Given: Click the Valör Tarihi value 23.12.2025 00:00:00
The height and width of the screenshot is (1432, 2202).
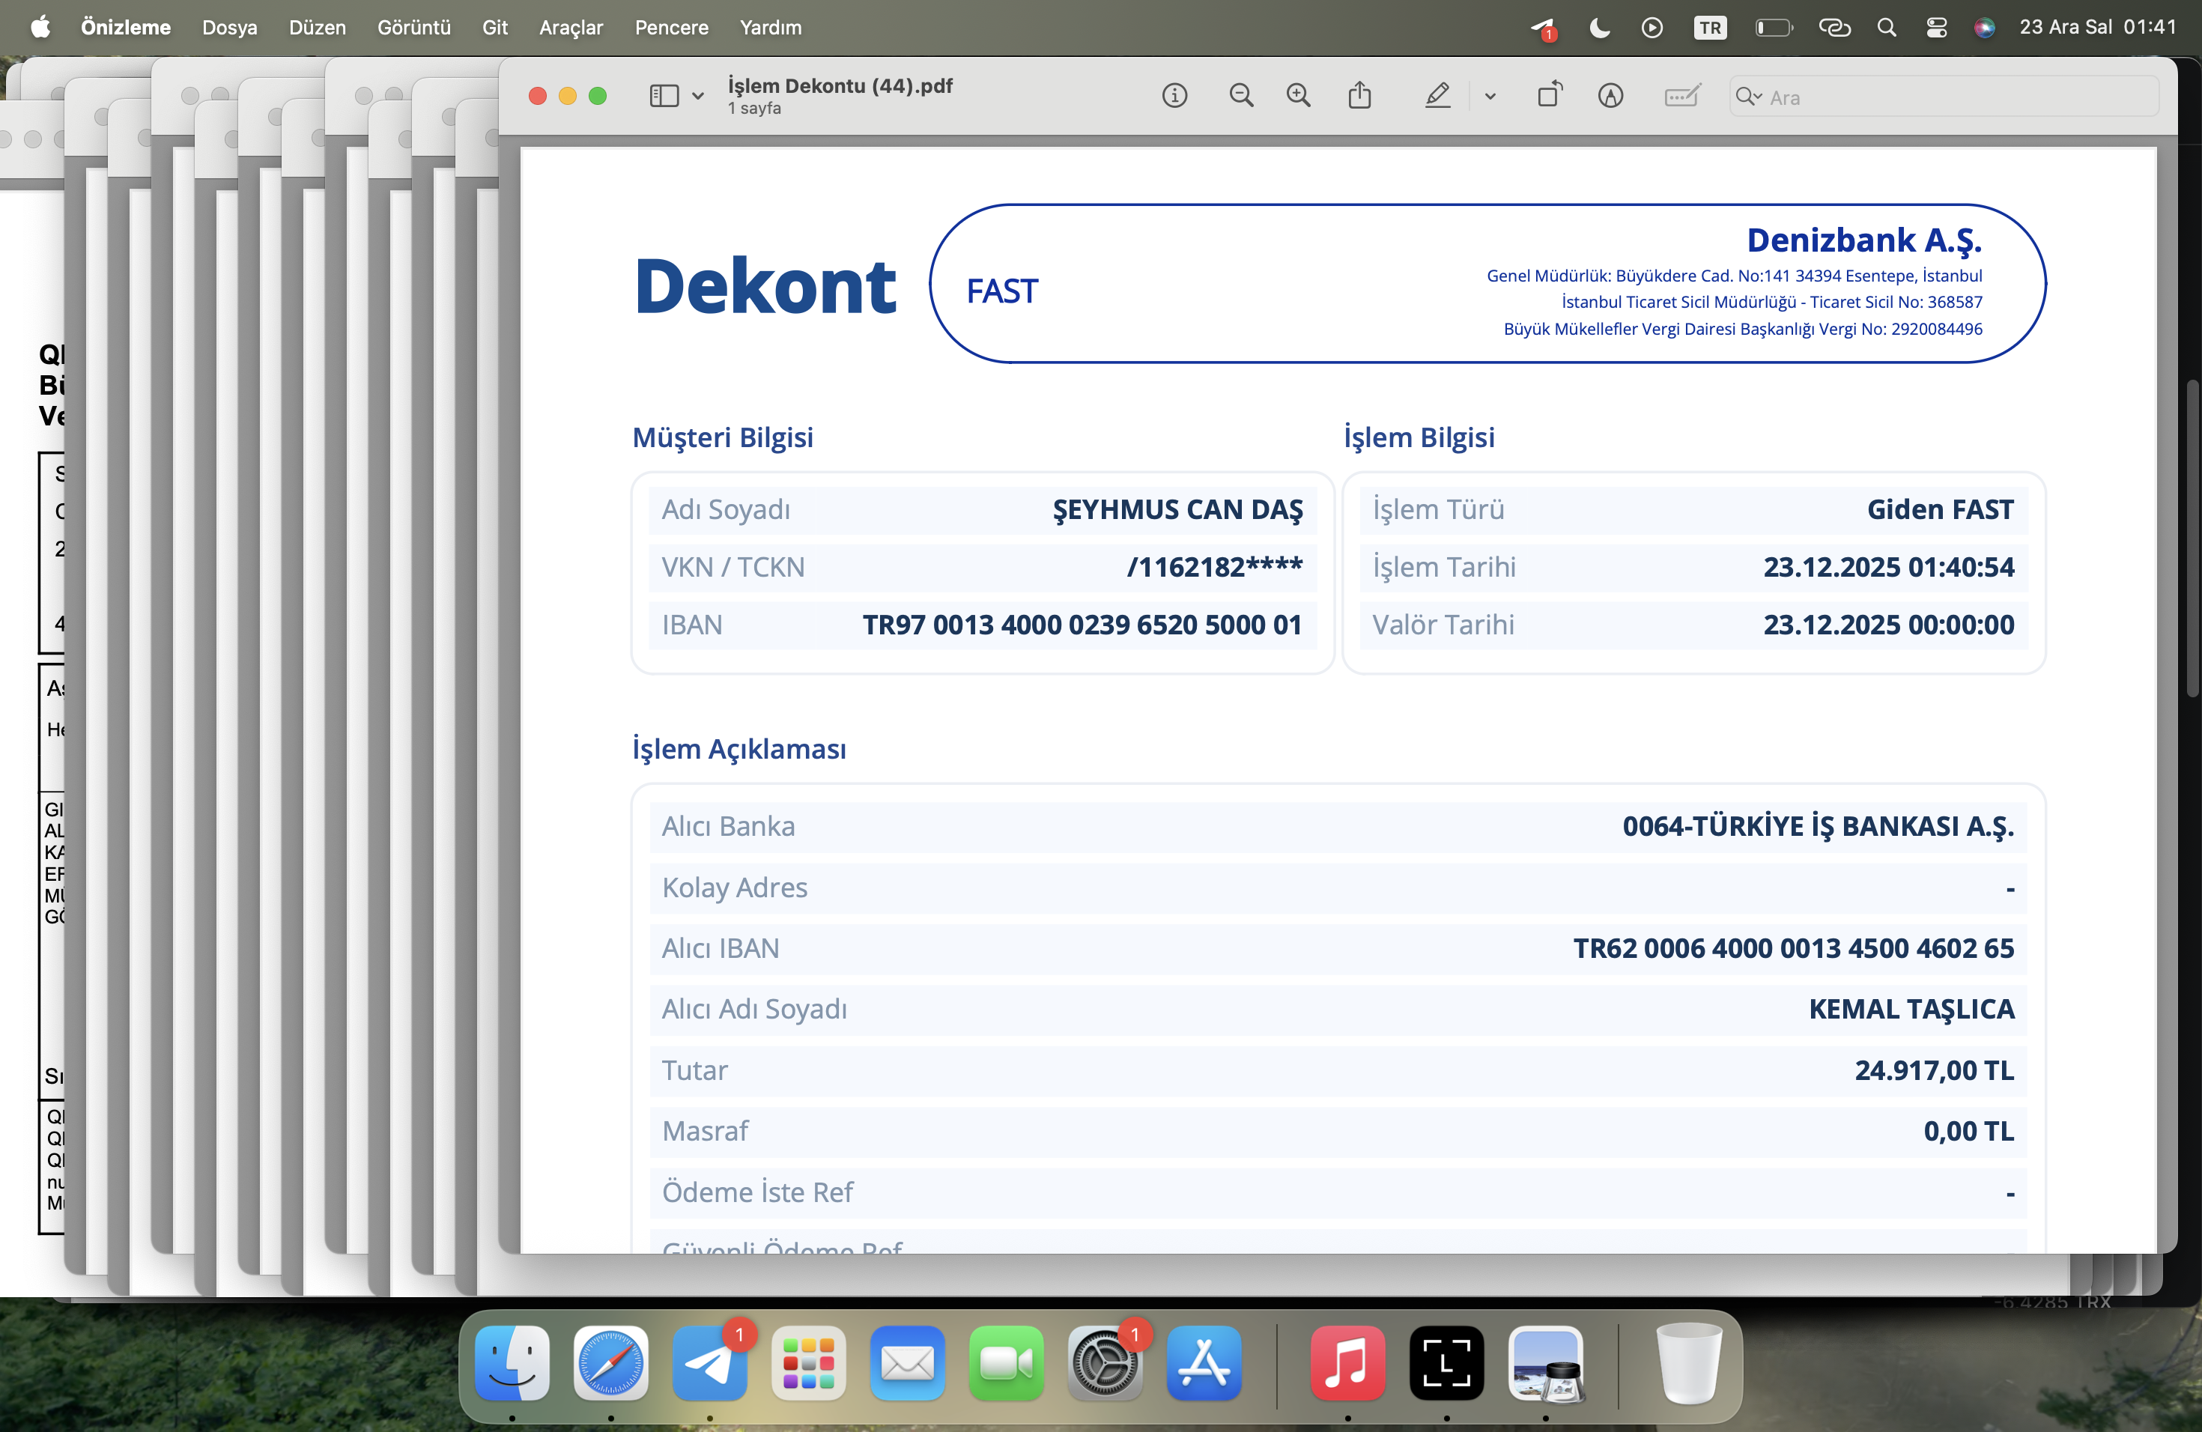Looking at the screenshot, I should pos(1888,625).
